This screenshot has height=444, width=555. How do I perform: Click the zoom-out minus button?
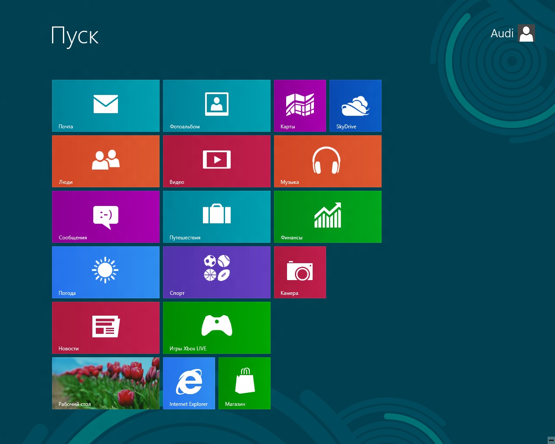click(x=551, y=440)
